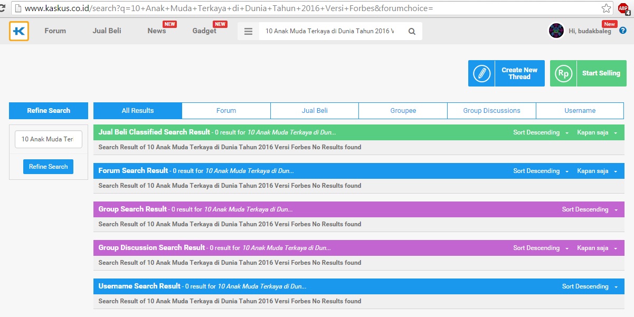Click the Refine Search button in sidebar

[48, 167]
